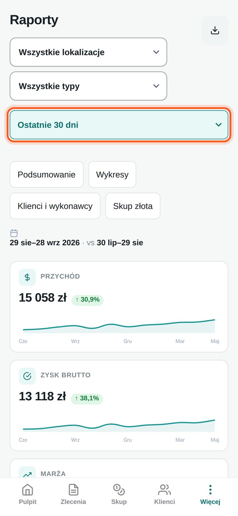Download the report via the download icon

(x=215, y=30)
